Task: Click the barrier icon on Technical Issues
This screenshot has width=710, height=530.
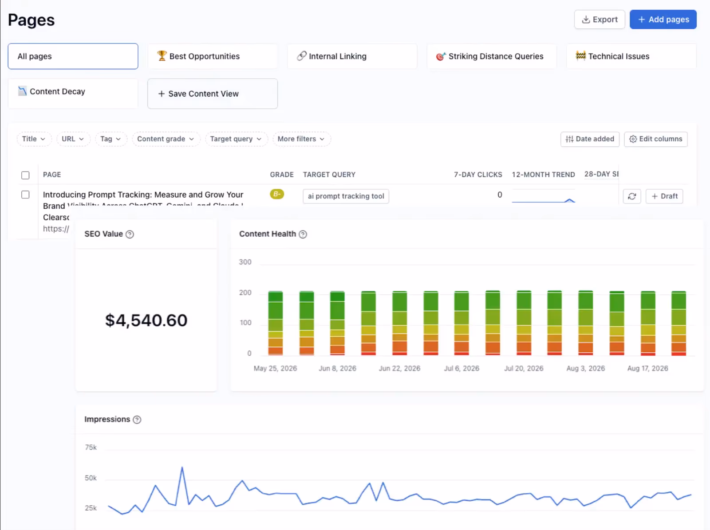Action: (x=581, y=55)
